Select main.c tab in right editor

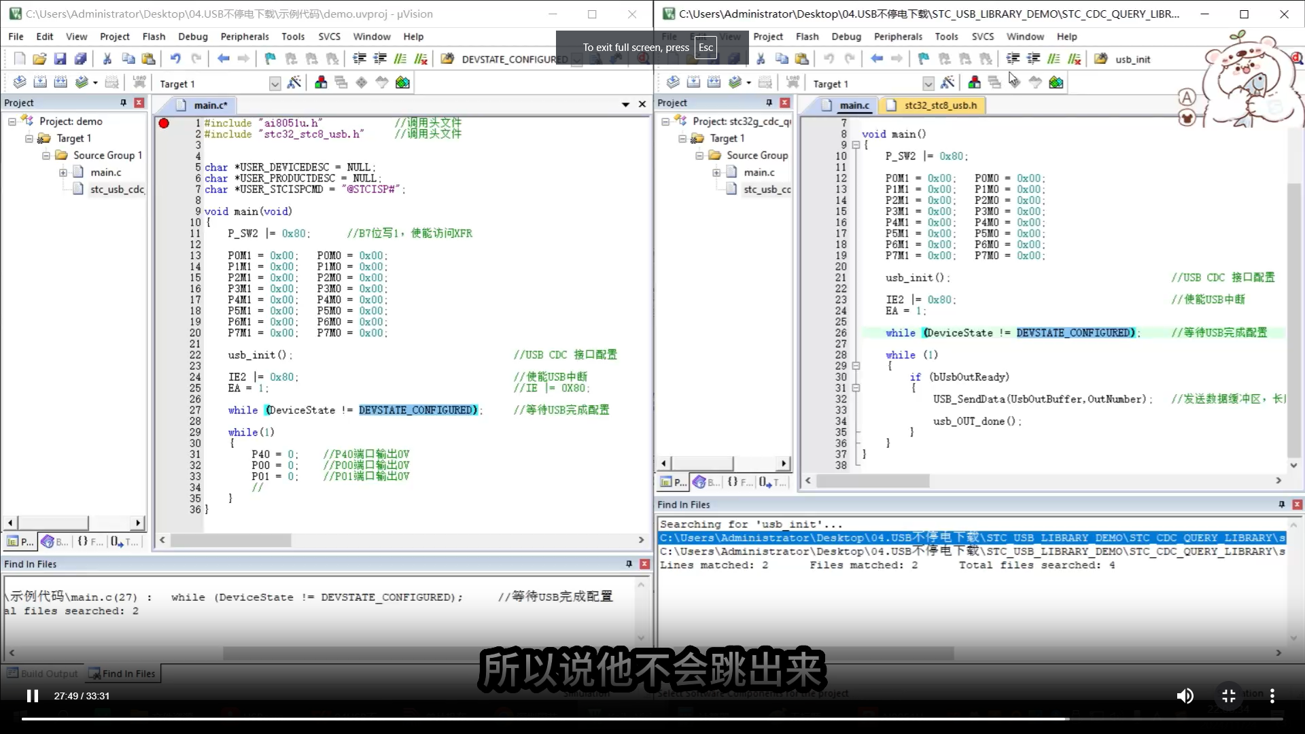846,105
